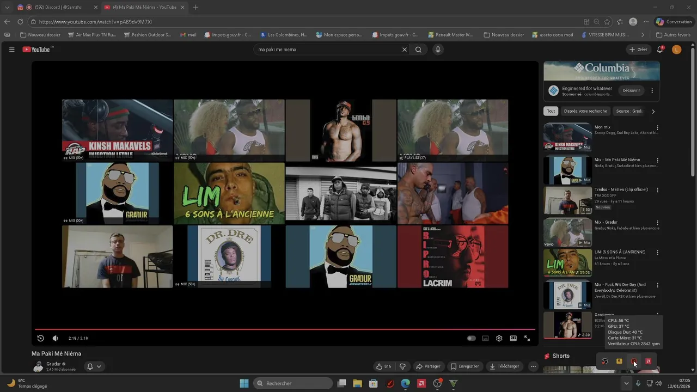Replay the video with the replay icon
Screen dimensions: 697x392
[40, 338]
